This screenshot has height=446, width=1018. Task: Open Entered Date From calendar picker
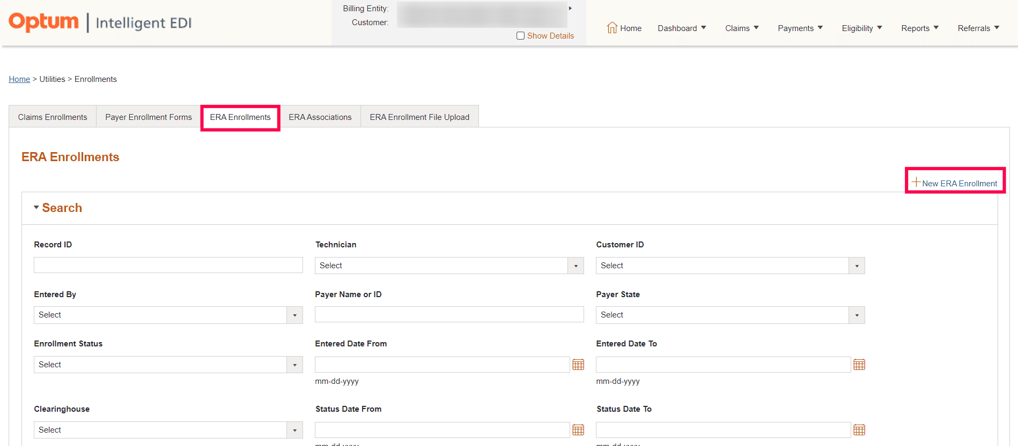pos(578,365)
